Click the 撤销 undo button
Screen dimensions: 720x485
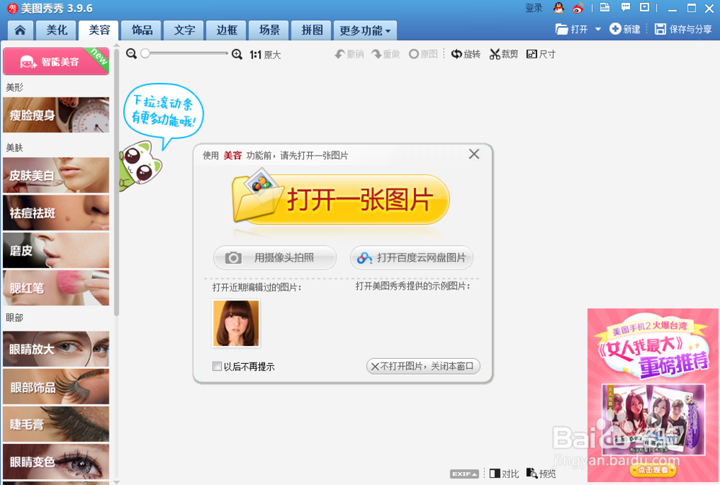click(349, 54)
